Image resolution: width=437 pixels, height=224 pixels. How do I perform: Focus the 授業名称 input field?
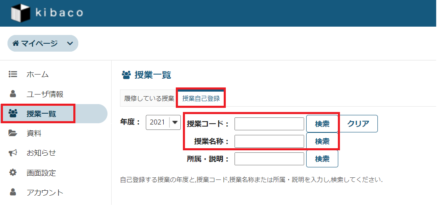(269, 141)
